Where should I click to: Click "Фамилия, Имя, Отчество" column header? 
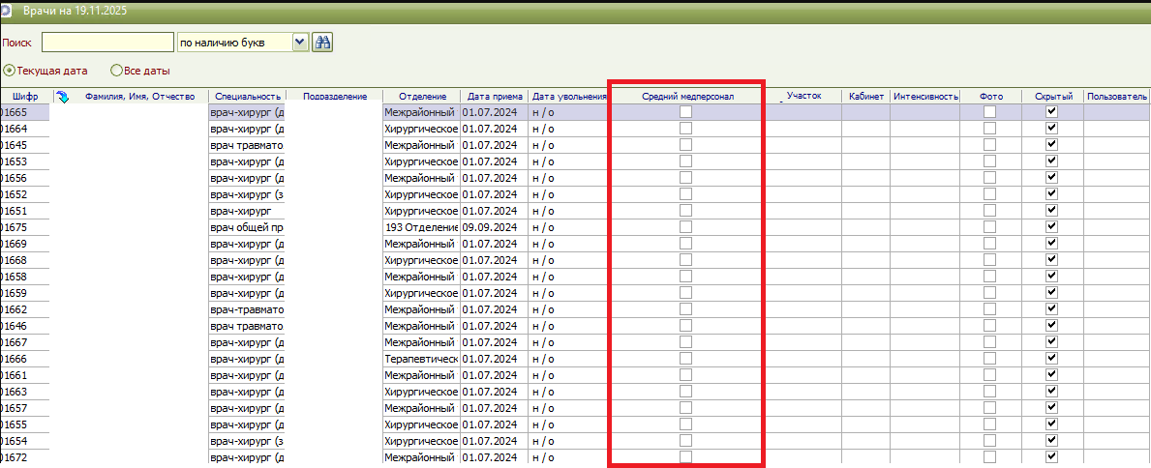[x=140, y=97]
